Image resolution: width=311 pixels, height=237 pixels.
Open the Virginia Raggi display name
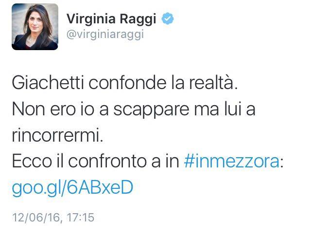pyautogui.click(x=111, y=19)
